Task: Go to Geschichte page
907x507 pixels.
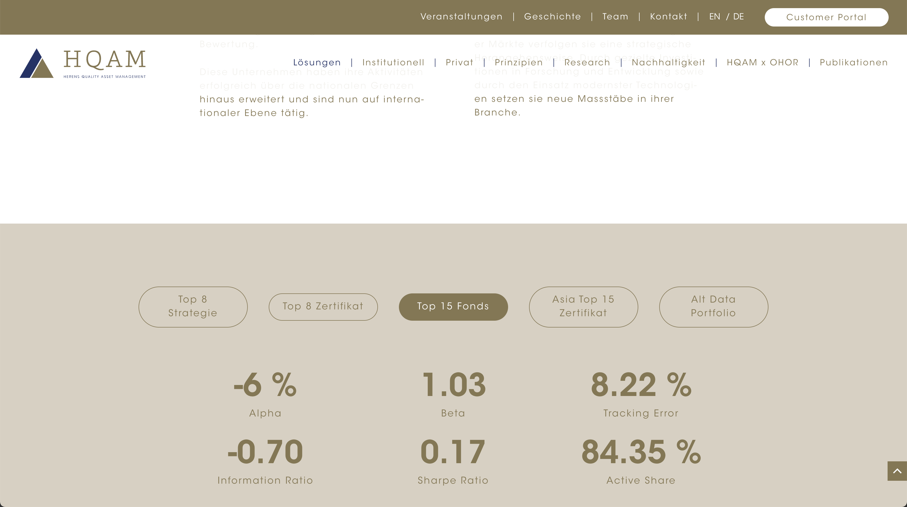Action: point(552,17)
